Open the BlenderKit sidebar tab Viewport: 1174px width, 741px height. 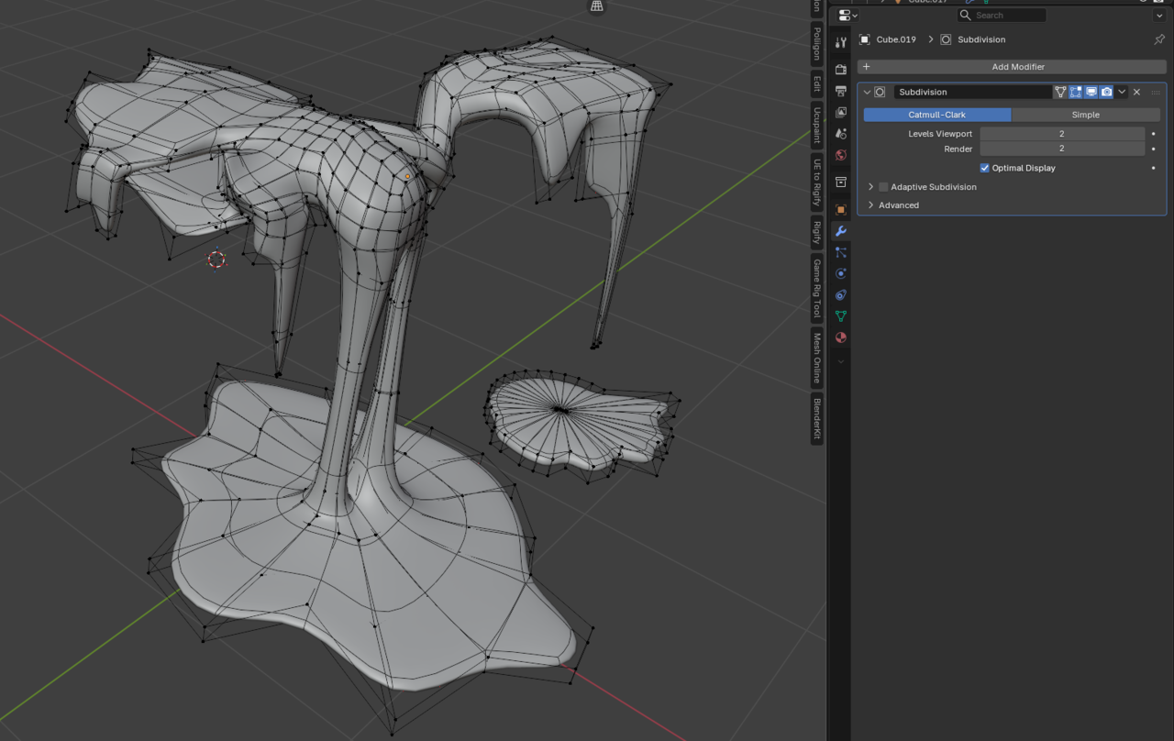[816, 419]
